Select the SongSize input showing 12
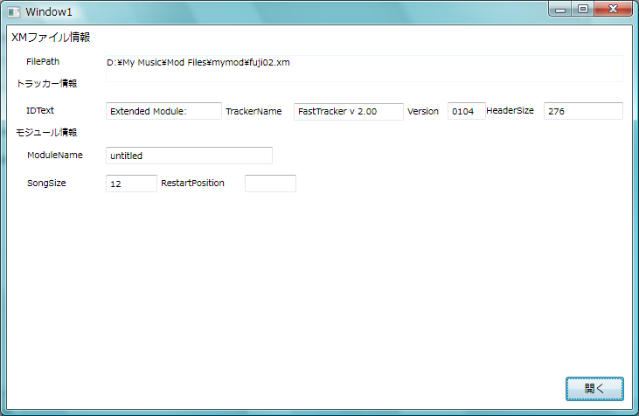Image resolution: width=639 pixels, height=416 pixels. pyautogui.click(x=131, y=184)
